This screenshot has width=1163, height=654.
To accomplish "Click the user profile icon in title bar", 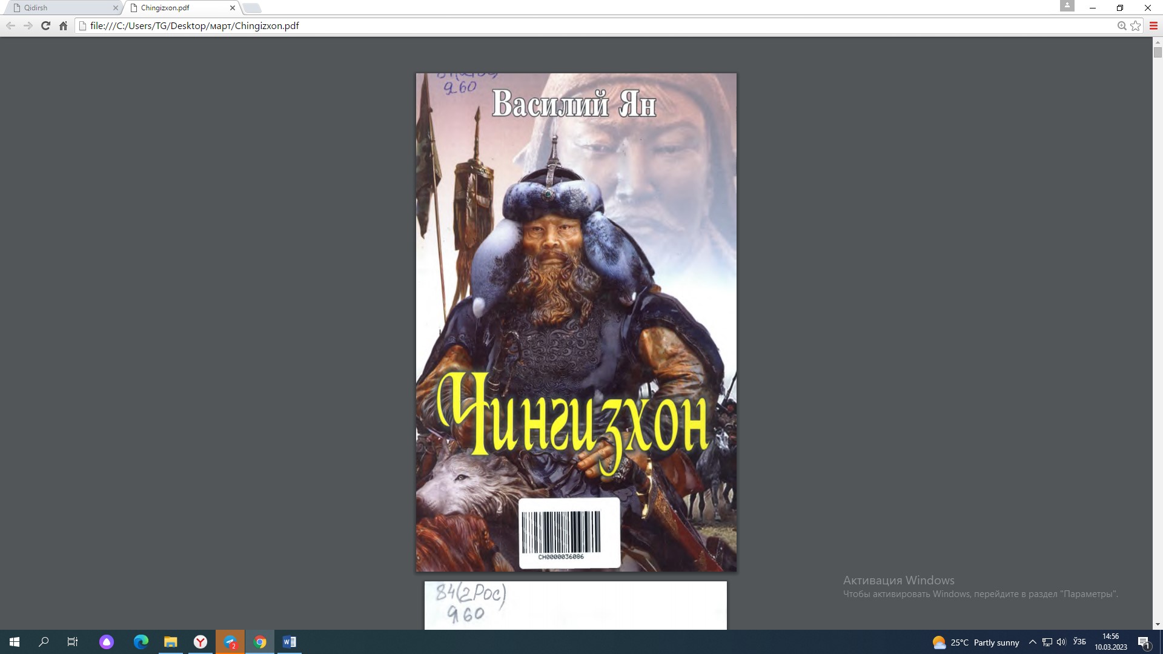I will [x=1067, y=6].
